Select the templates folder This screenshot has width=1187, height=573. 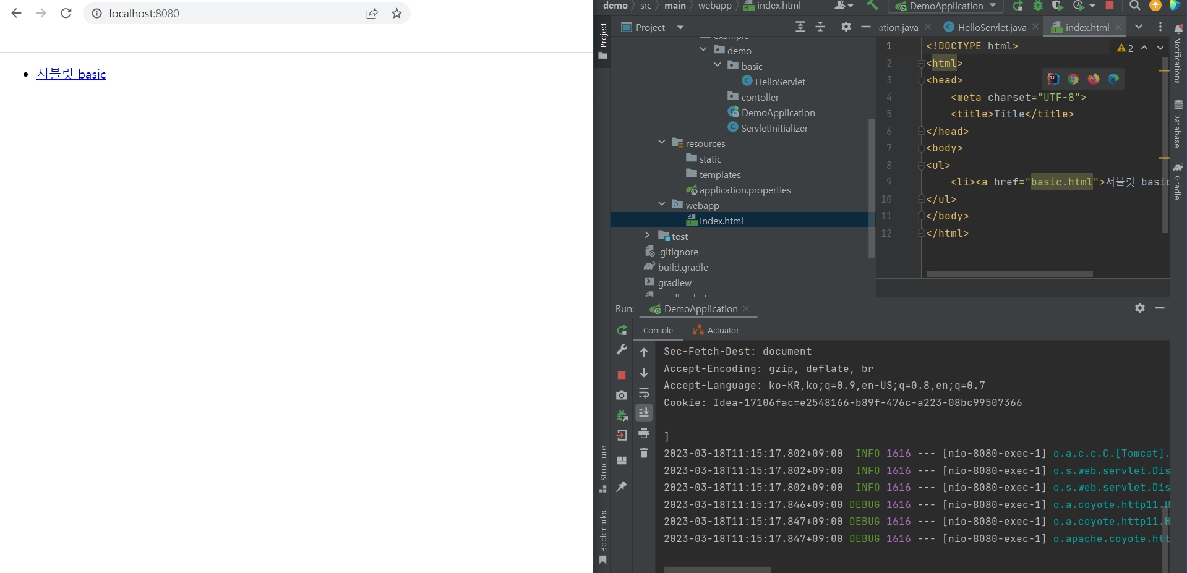[713, 174]
